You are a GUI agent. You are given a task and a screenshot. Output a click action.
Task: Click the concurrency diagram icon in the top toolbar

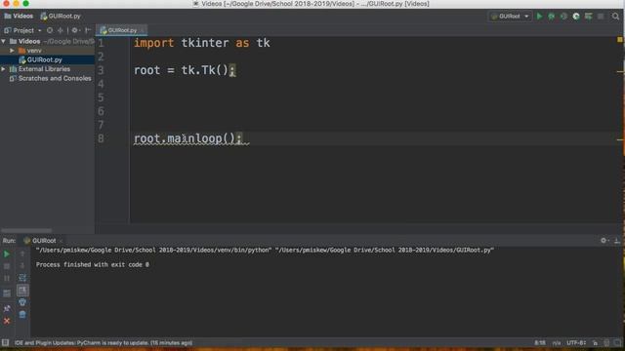588,17
